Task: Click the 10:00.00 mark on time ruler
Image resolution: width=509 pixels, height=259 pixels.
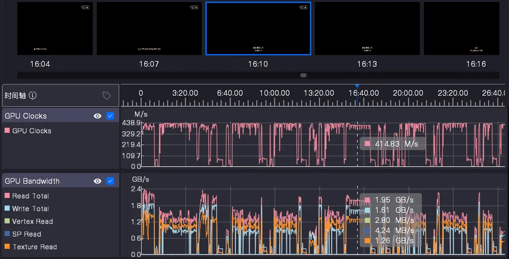Action: coord(275,93)
